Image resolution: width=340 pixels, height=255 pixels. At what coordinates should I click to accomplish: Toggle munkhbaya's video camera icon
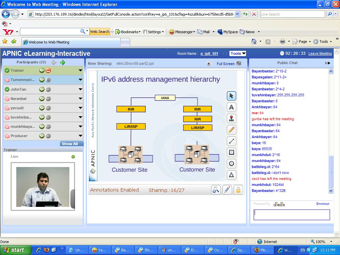click(48, 127)
